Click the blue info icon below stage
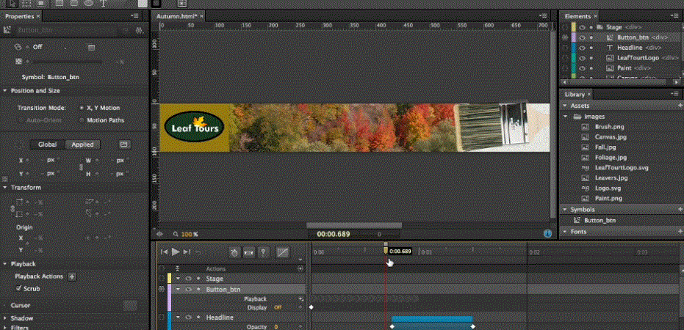Screen dimensions: 684x330 (x=547, y=234)
